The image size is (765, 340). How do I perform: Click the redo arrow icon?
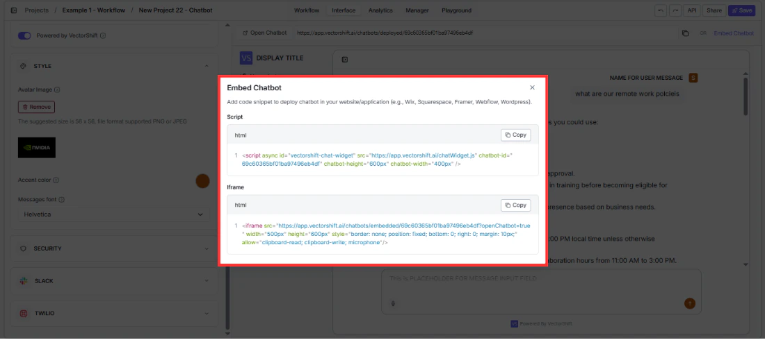click(675, 10)
